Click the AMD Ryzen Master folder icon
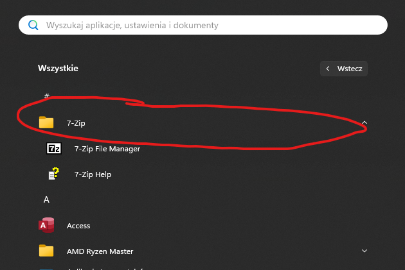 (x=46, y=251)
